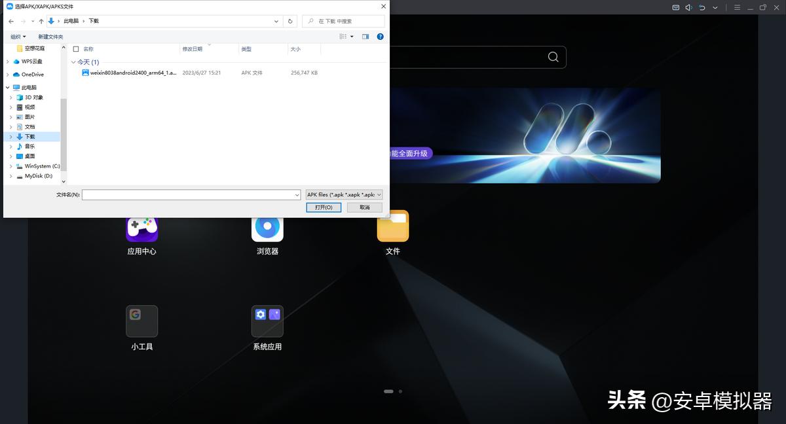The image size is (786, 424).
Task: Select the weixin8038android2400 APK file checkbox
Action: point(77,73)
